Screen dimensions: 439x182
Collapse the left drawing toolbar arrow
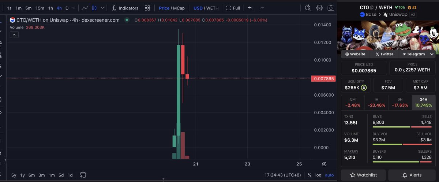pyautogui.click(x=5, y=160)
